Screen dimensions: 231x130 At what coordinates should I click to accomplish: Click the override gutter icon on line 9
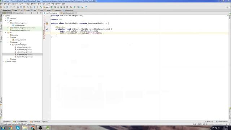(47, 29)
